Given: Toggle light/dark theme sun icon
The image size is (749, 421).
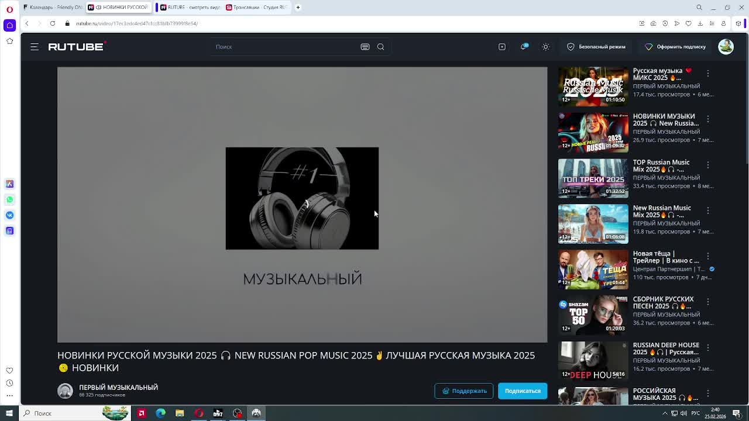Looking at the screenshot, I should [x=545, y=47].
